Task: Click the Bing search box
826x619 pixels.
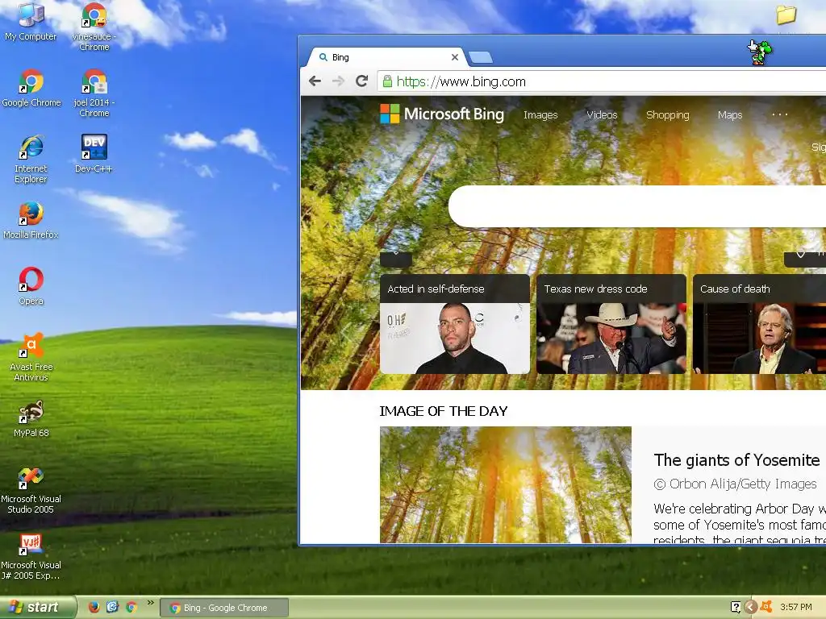Action: click(x=637, y=206)
